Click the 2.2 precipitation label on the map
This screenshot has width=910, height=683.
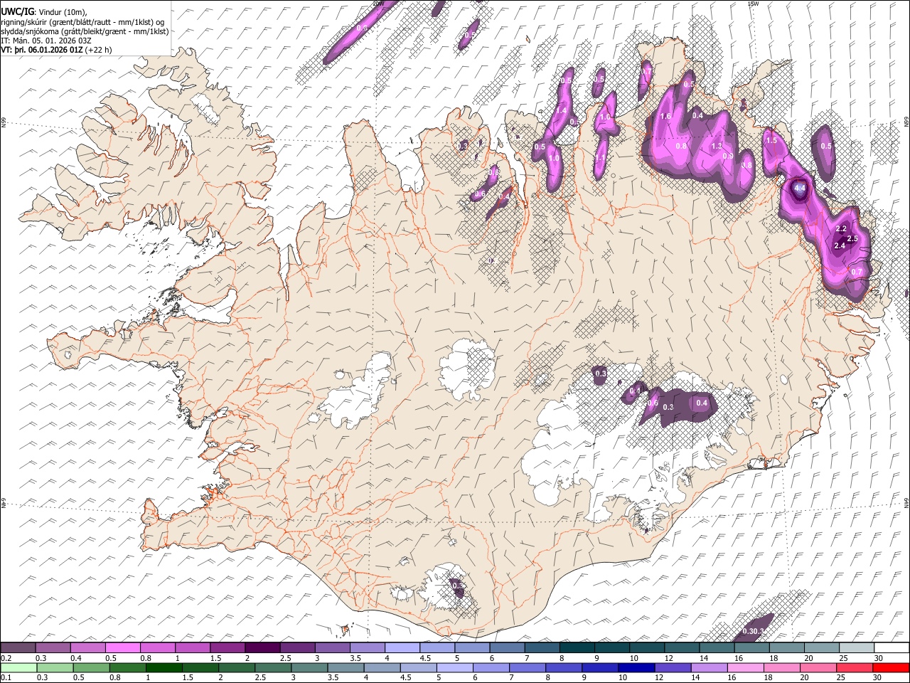tap(841, 228)
